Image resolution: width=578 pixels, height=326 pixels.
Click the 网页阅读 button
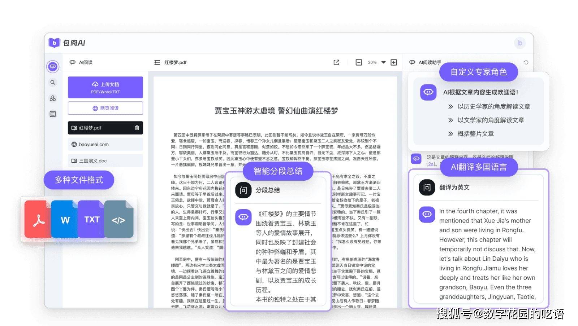(x=105, y=108)
